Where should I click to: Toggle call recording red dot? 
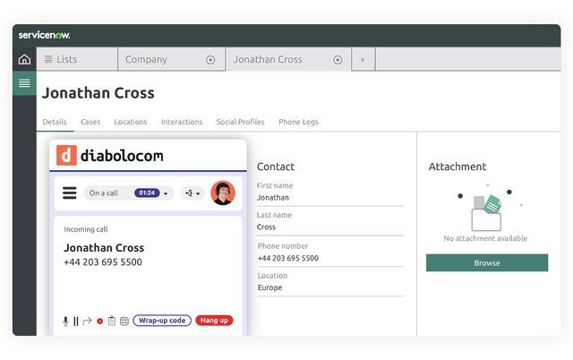[99, 321]
